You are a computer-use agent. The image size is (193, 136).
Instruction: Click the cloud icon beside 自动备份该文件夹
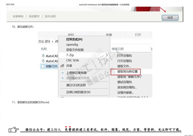pyautogui.click(x=62, y=78)
